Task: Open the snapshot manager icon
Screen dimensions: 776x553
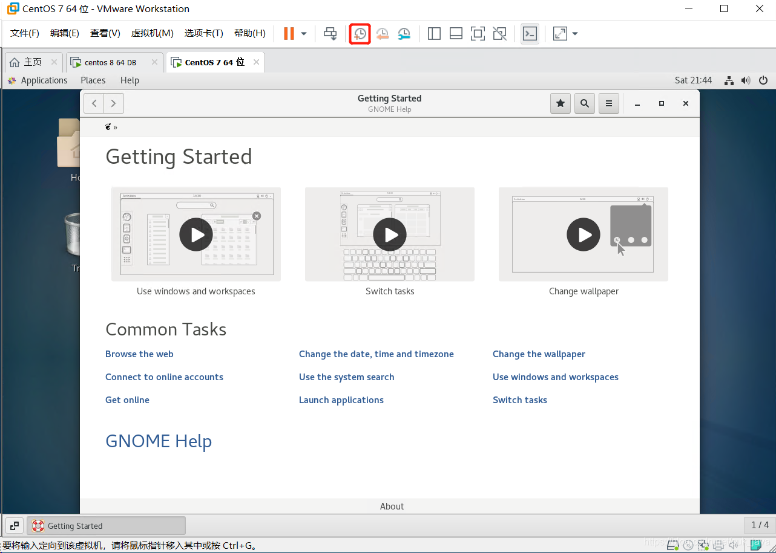Action: (x=404, y=34)
